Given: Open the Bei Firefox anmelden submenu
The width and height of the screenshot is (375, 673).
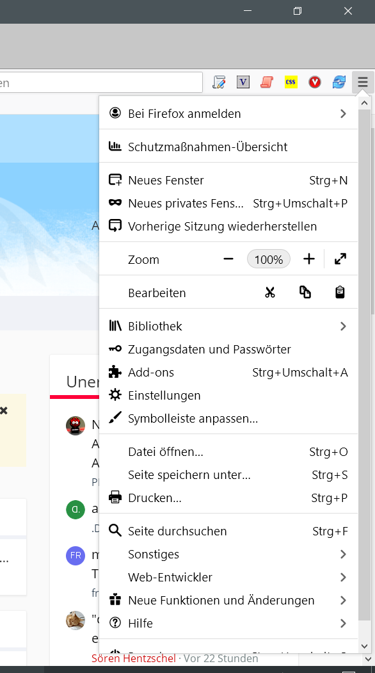Looking at the screenshot, I should 228,114.
